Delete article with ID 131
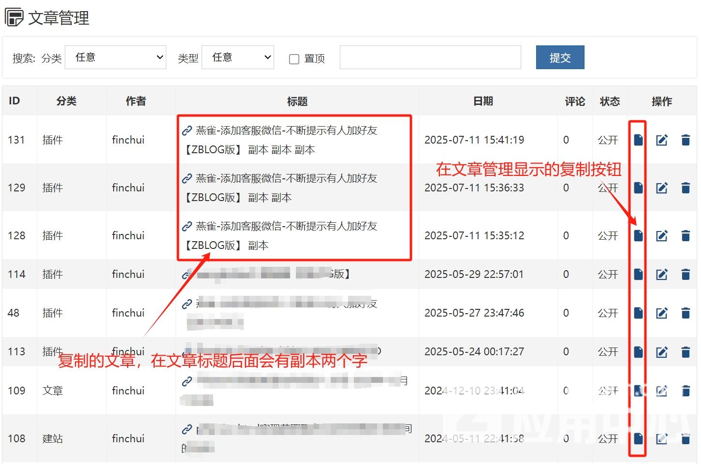This screenshot has width=701, height=464. (686, 140)
